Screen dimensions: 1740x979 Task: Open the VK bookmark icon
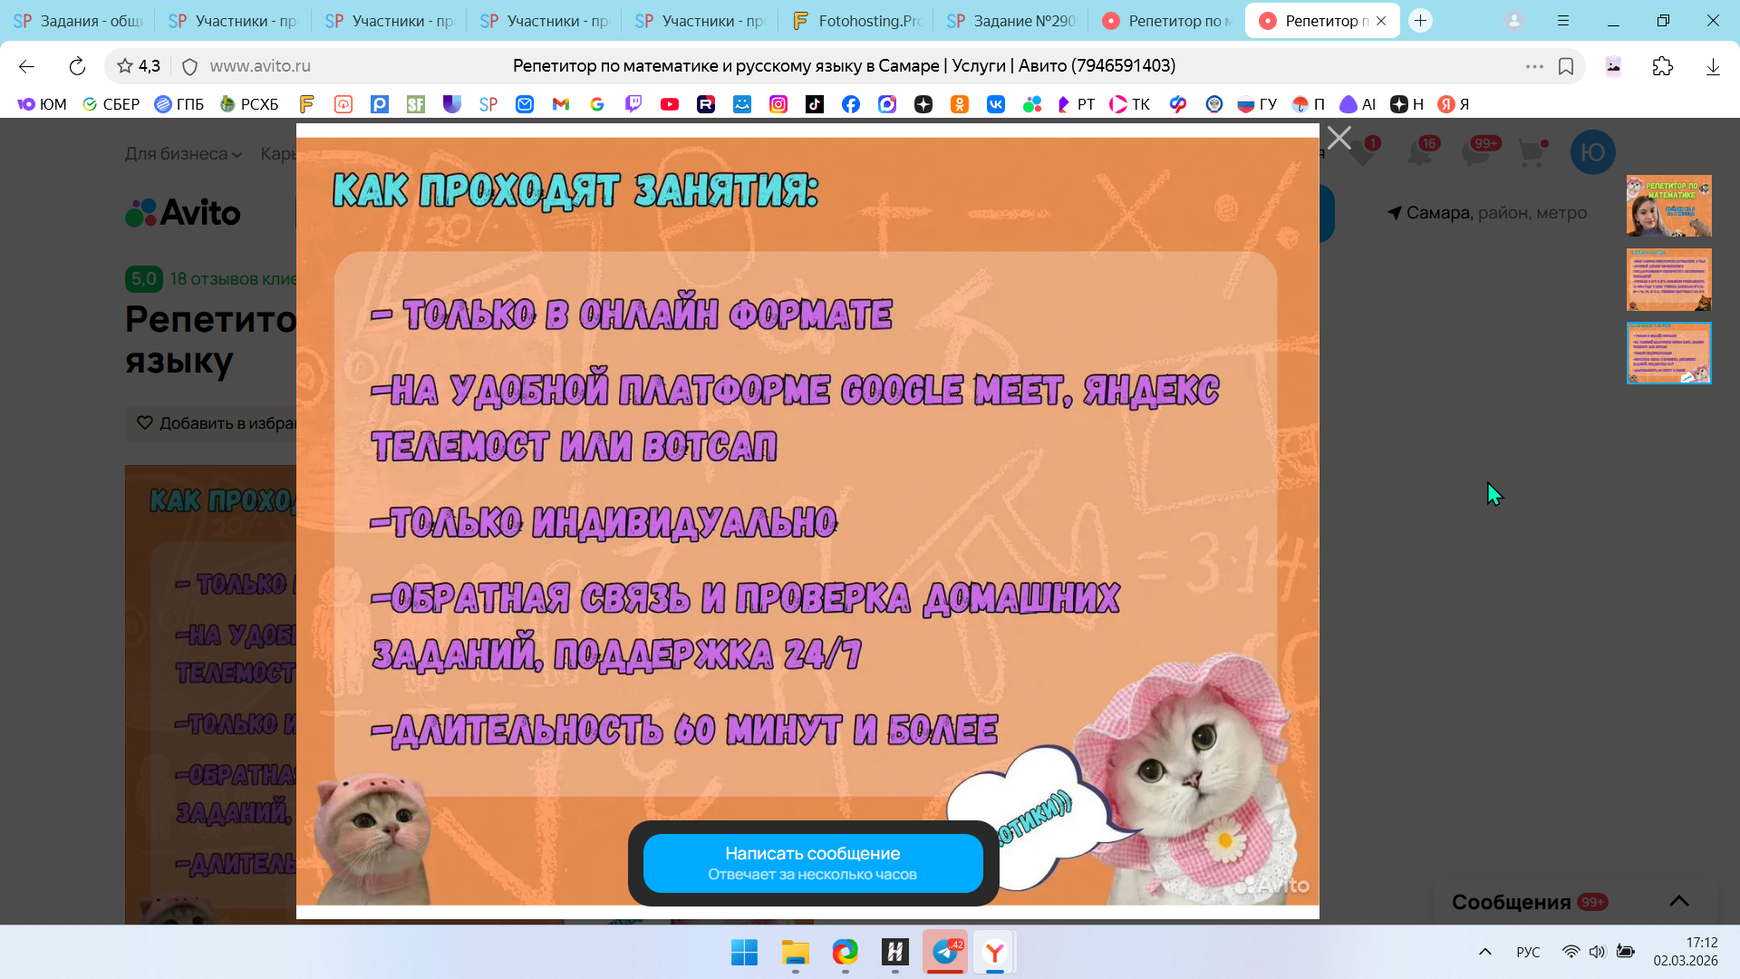pyautogui.click(x=996, y=104)
